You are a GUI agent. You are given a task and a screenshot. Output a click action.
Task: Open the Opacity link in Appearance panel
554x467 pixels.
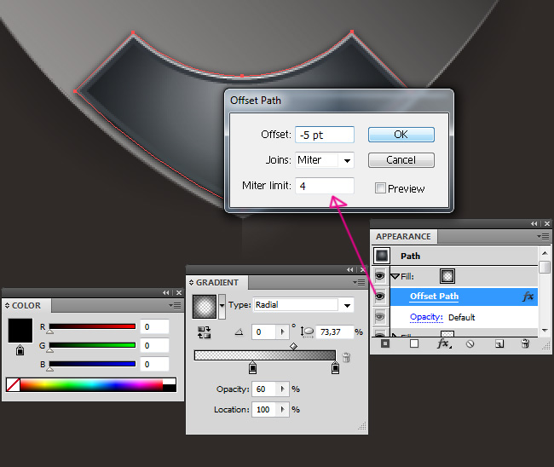click(426, 317)
